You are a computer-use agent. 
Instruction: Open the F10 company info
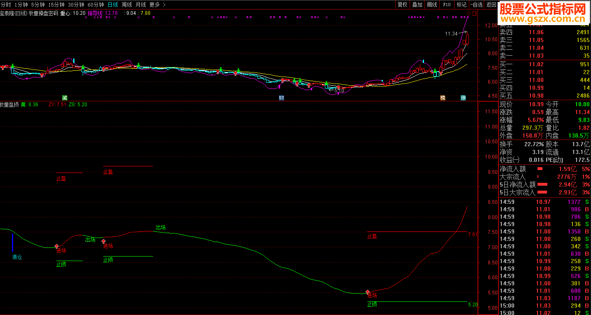point(447,5)
